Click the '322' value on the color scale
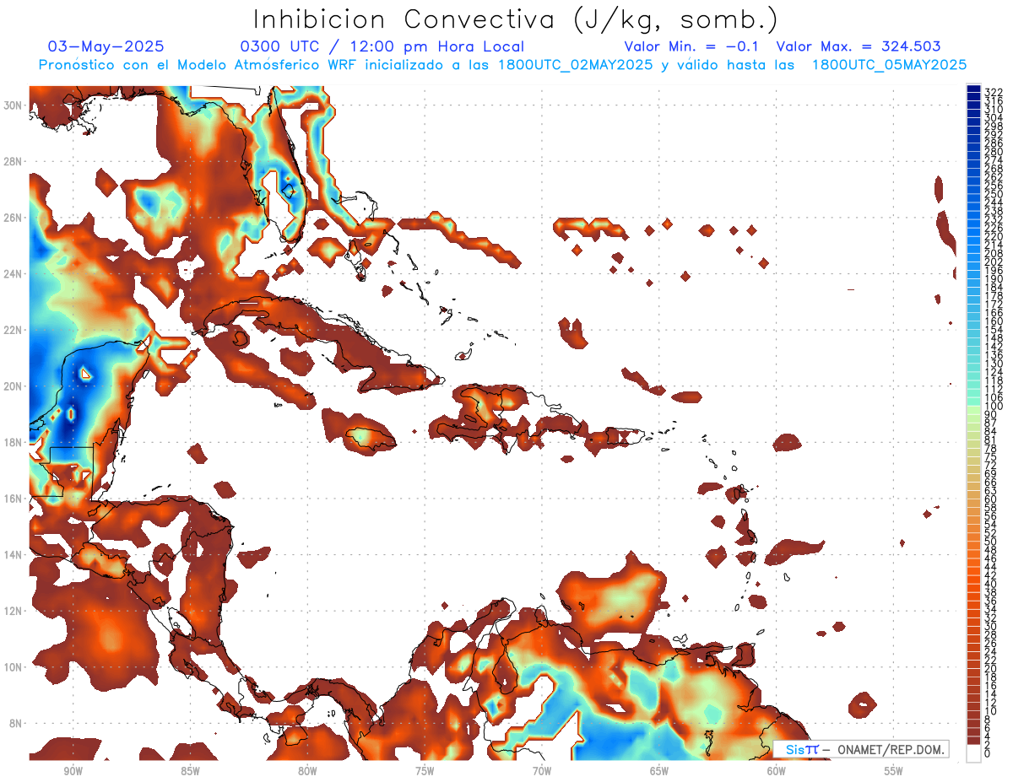Screen dimensions: 1013x782 tap(994, 92)
